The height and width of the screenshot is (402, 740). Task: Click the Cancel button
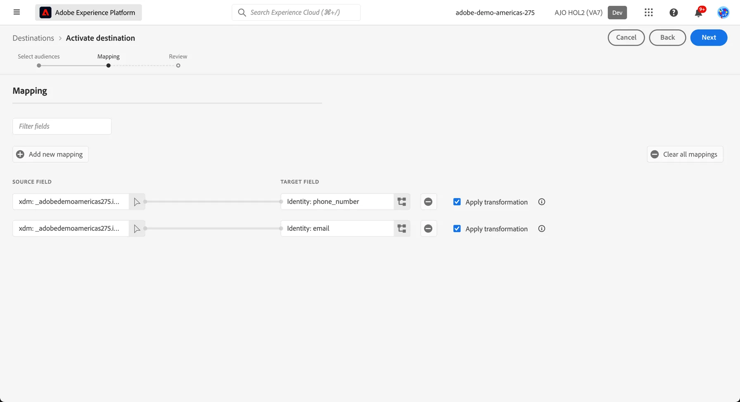(626, 38)
